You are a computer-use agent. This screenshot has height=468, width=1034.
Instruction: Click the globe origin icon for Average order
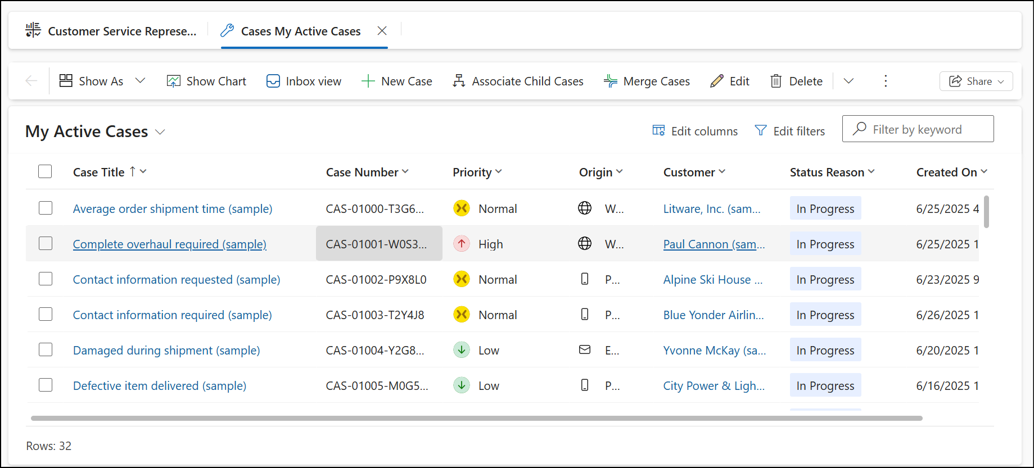point(585,208)
